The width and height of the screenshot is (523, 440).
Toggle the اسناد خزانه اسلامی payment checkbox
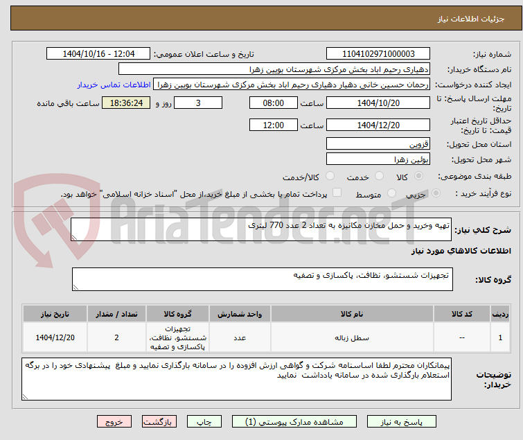pos(337,193)
